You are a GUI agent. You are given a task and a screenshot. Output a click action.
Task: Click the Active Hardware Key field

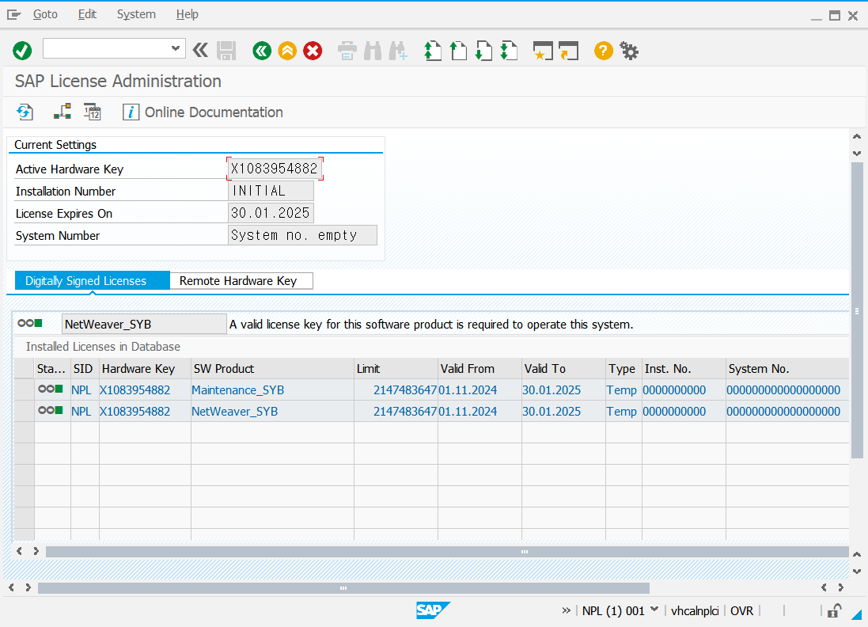275,169
